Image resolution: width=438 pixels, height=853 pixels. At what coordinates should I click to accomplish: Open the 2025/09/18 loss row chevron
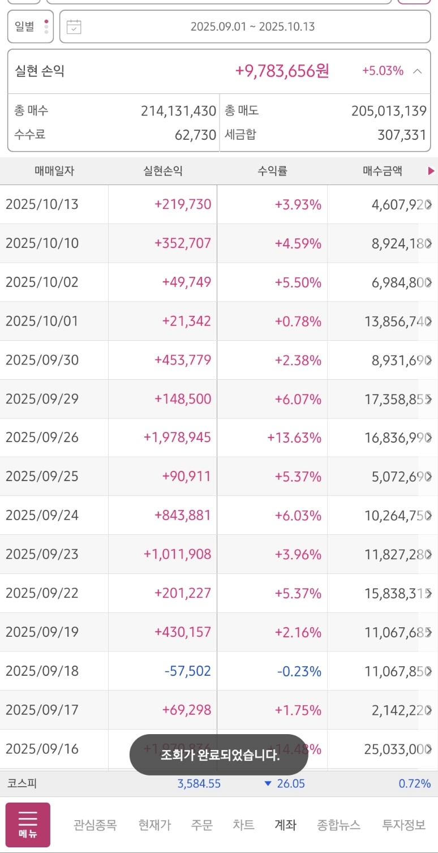430,671
